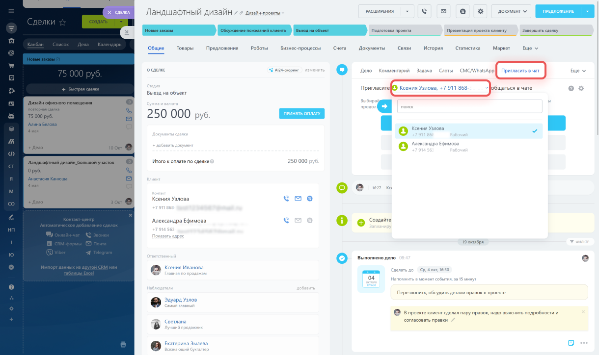Click the help question mark in timeline
The height and width of the screenshot is (355, 599).
click(x=571, y=88)
